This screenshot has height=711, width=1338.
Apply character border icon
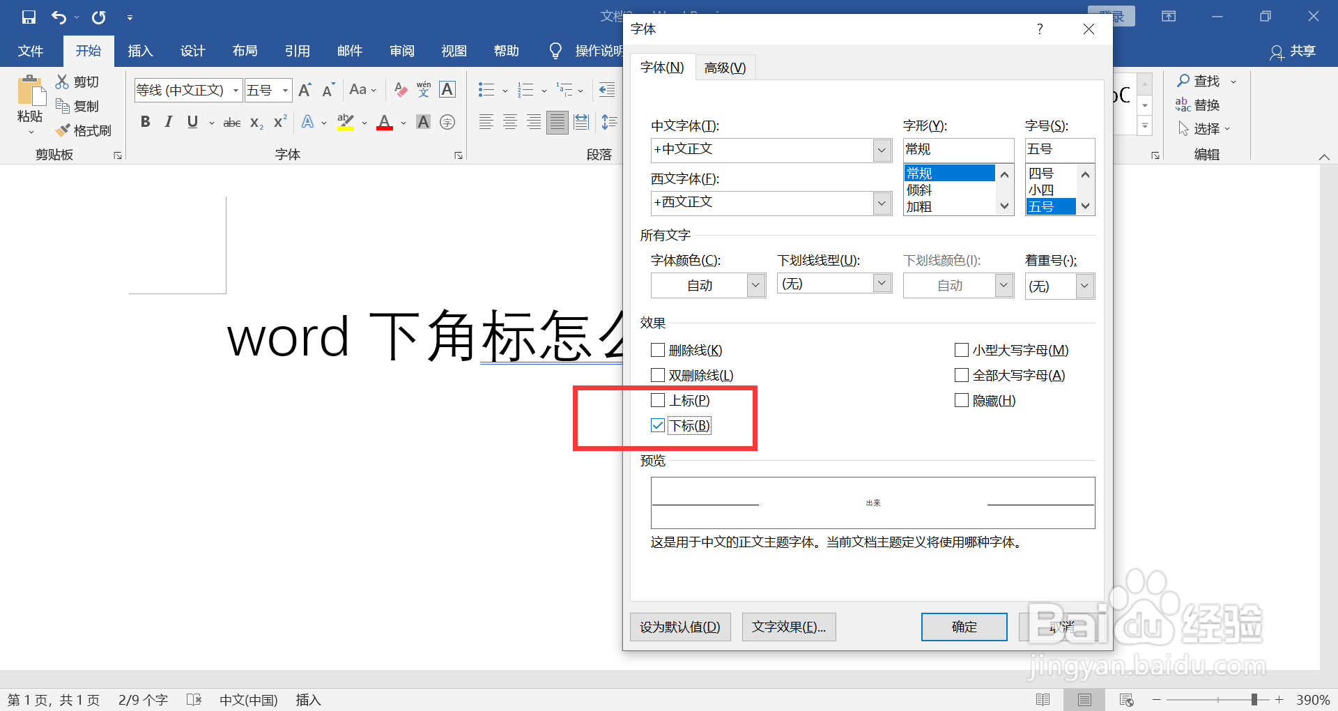[x=447, y=89]
